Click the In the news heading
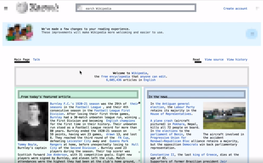This screenshot has height=163, width=263. click(158, 97)
